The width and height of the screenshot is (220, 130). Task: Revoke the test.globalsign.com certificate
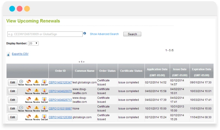[36, 82]
